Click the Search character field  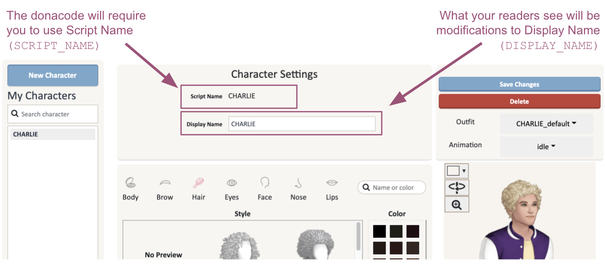53,114
